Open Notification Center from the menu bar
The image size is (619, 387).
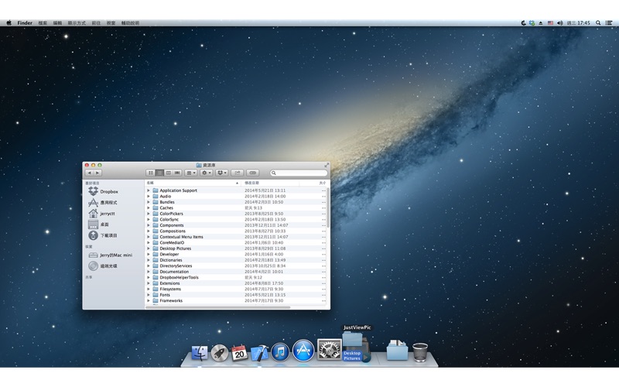click(609, 23)
